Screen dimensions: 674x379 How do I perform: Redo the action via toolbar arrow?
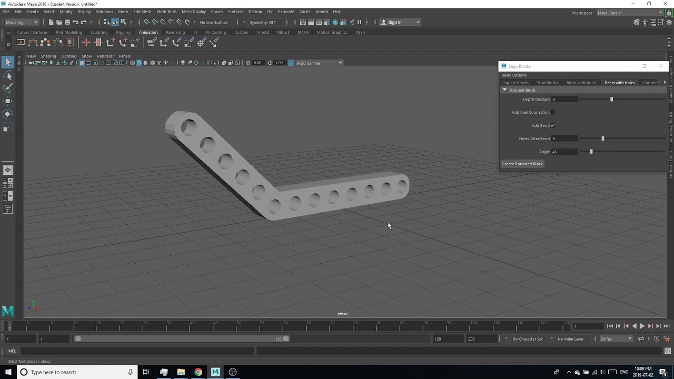click(83, 22)
